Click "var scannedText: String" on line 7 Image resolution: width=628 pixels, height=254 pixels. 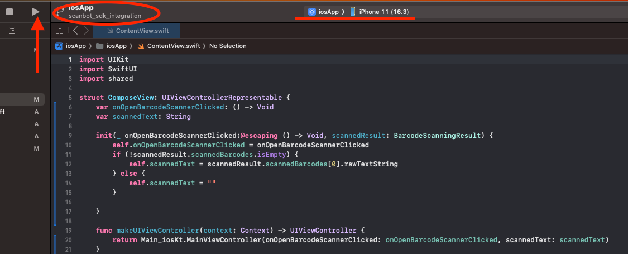tap(143, 117)
